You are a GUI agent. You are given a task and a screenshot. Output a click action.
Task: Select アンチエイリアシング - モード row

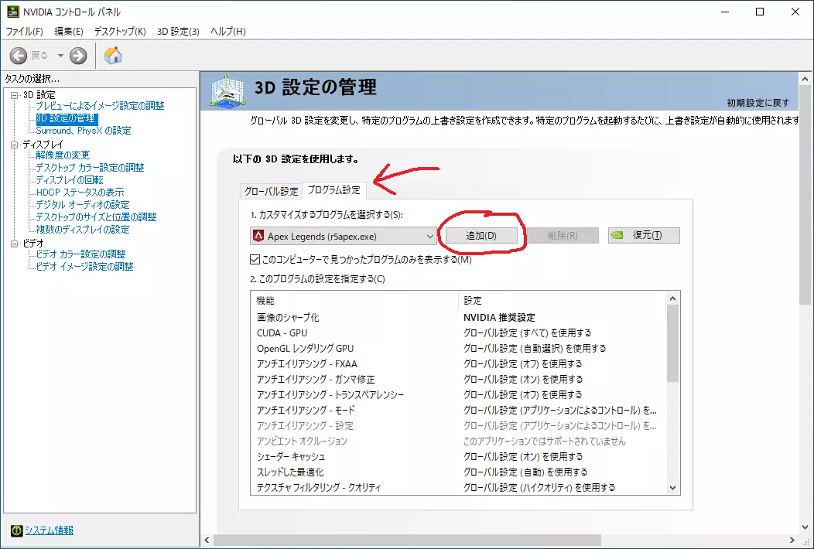pos(458,411)
